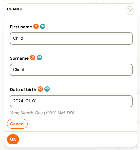
Task: Click the First name label text
Action: pyautogui.click(x=21, y=27)
